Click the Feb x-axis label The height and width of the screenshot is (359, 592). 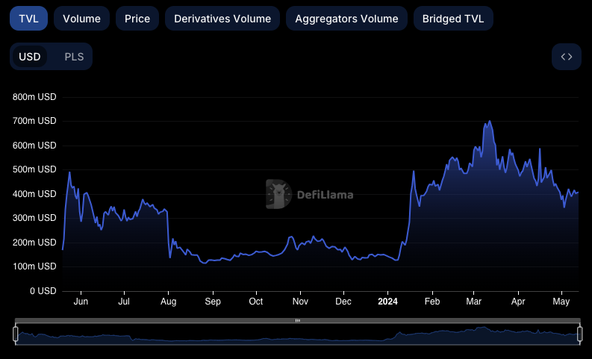pyautogui.click(x=432, y=302)
